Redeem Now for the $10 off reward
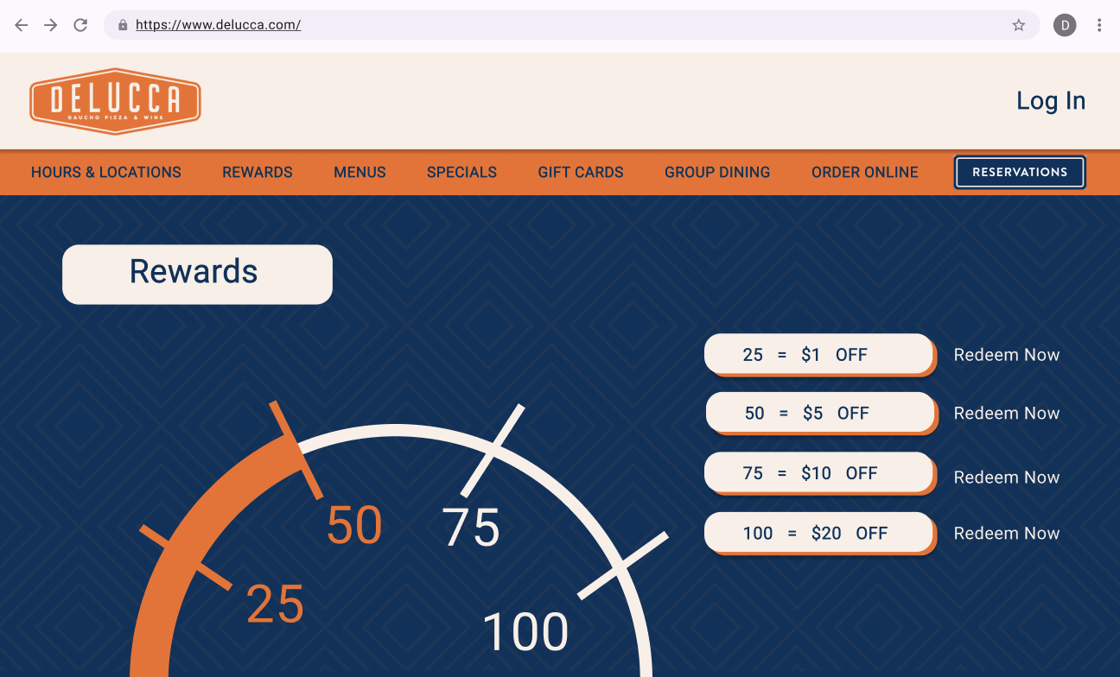This screenshot has height=677, width=1120. [x=1007, y=478]
